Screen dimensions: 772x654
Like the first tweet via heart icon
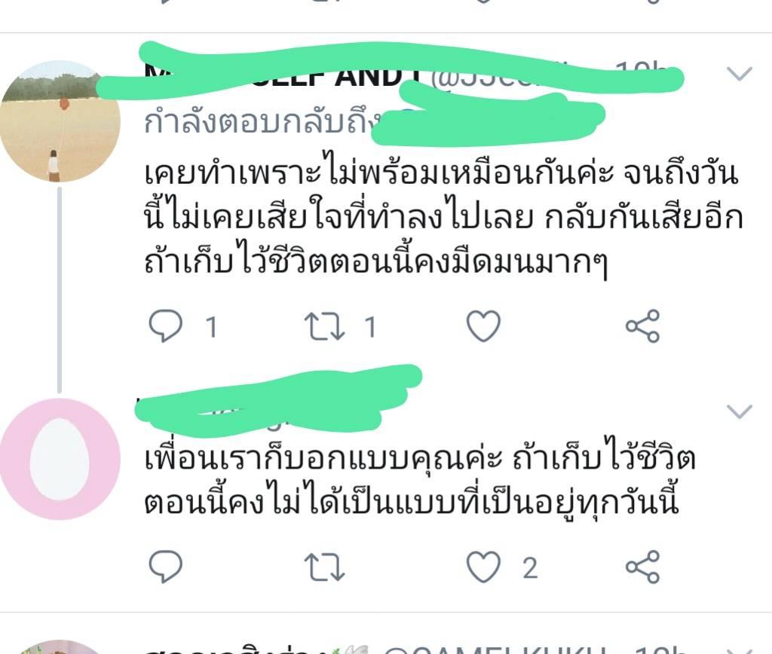483,325
